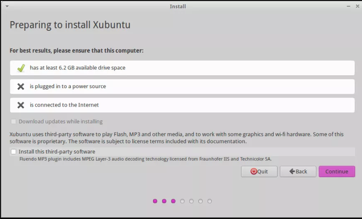Minimize the Install window
This screenshot has height=219, width=362.
pyautogui.click(x=348, y=6)
